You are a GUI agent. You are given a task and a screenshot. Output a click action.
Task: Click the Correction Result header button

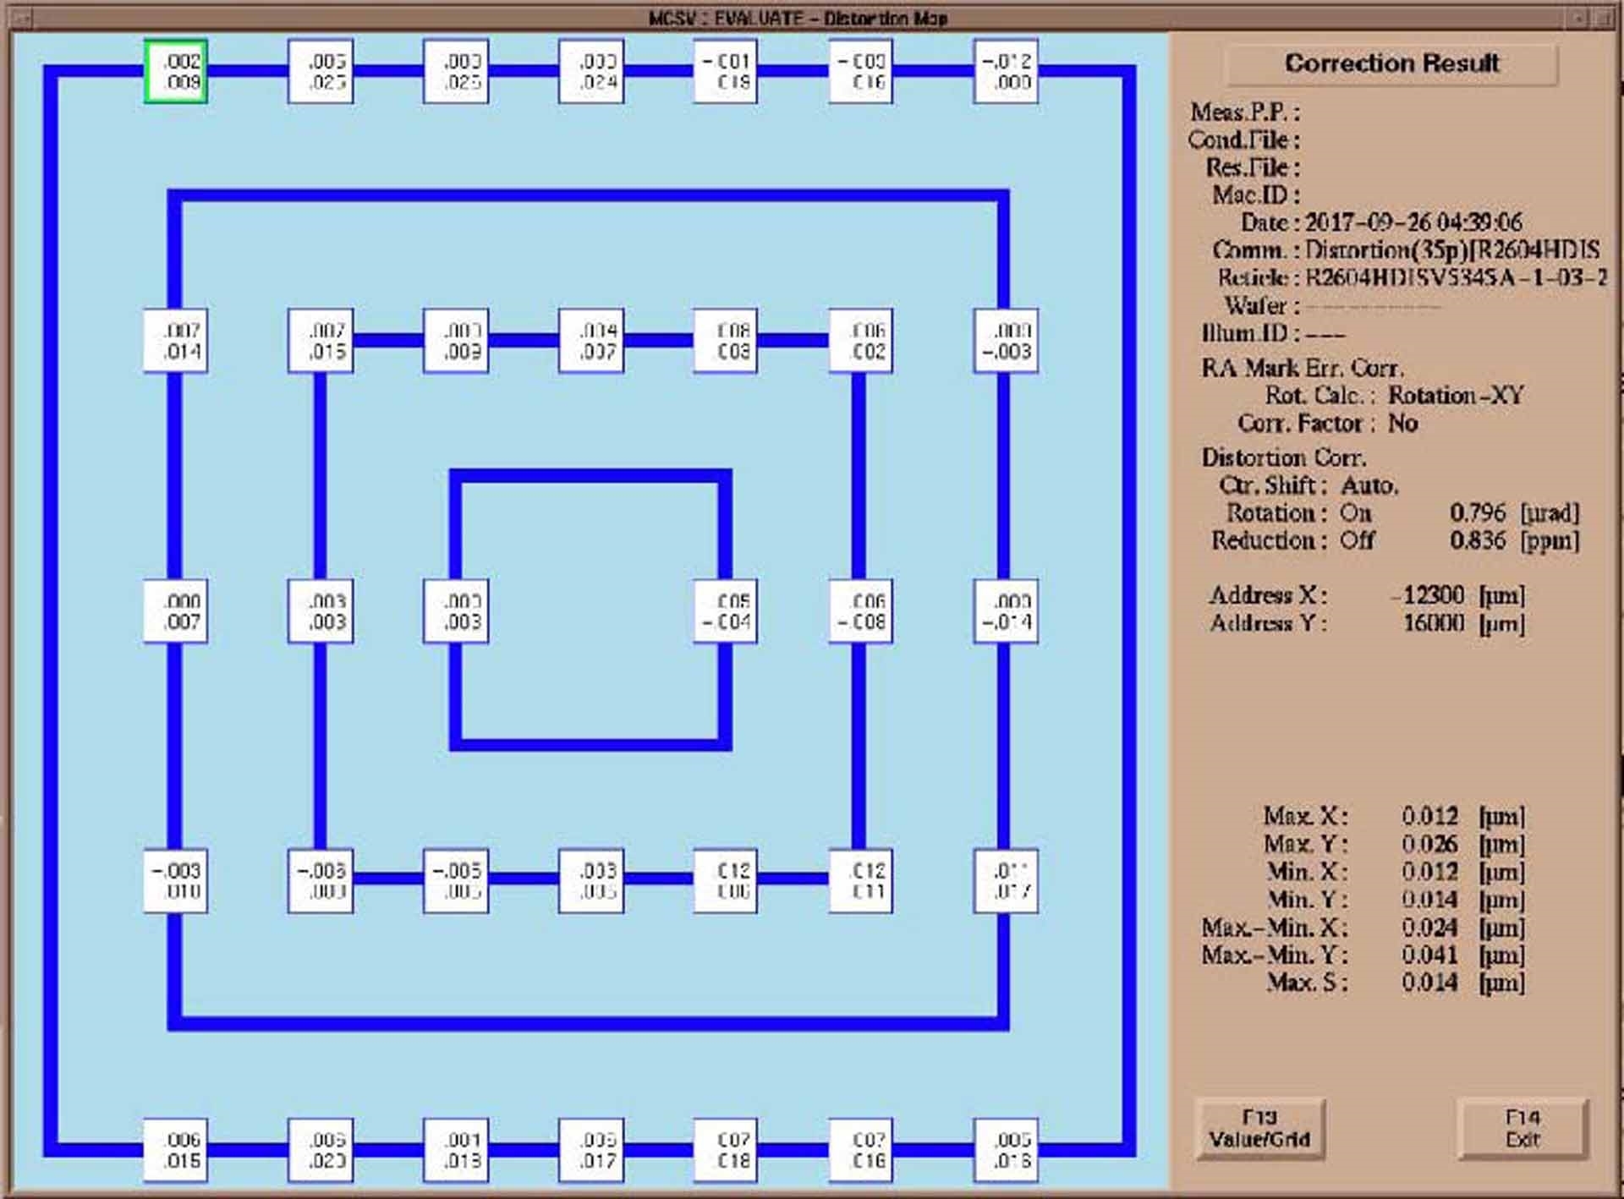coord(1391,63)
